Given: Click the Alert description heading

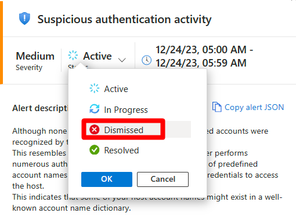Looking at the screenshot, I should tap(40, 108).
